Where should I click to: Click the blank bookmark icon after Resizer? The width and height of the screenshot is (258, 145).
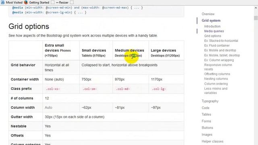click(x=72, y=2)
